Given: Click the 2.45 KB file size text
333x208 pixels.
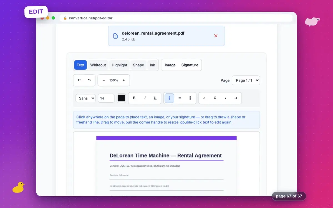Looking at the screenshot, I should 128,39.
